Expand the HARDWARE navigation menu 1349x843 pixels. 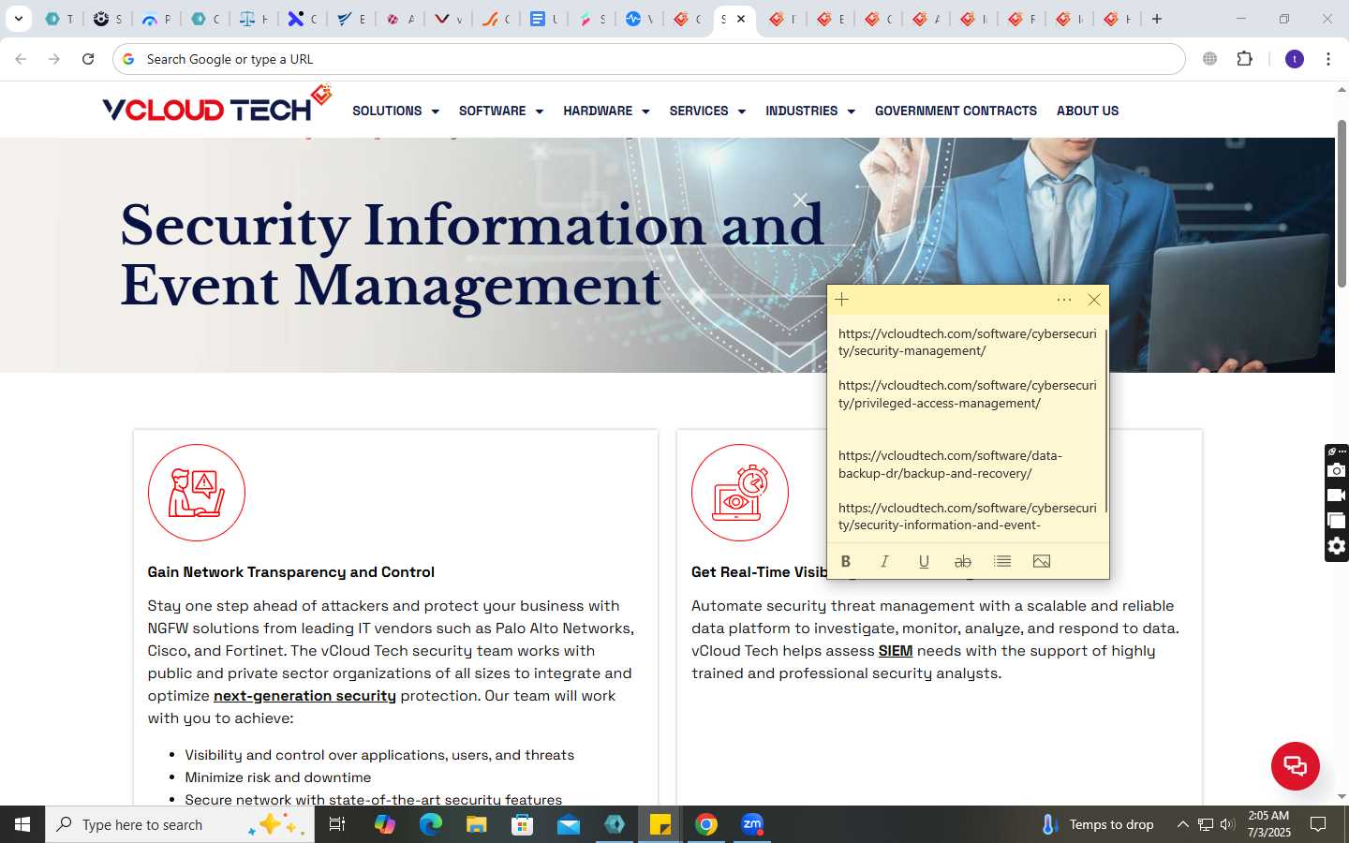click(606, 111)
